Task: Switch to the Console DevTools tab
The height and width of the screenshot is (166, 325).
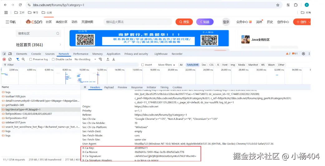Action: 36,54
